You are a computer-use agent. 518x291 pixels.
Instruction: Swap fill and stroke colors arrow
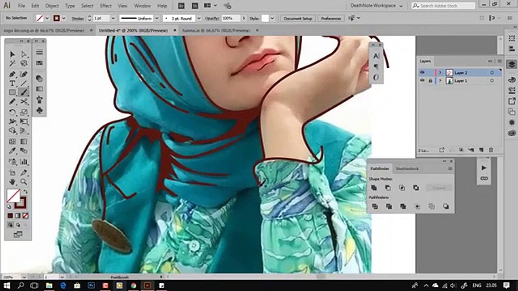pyautogui.click(x=25, y=192)
